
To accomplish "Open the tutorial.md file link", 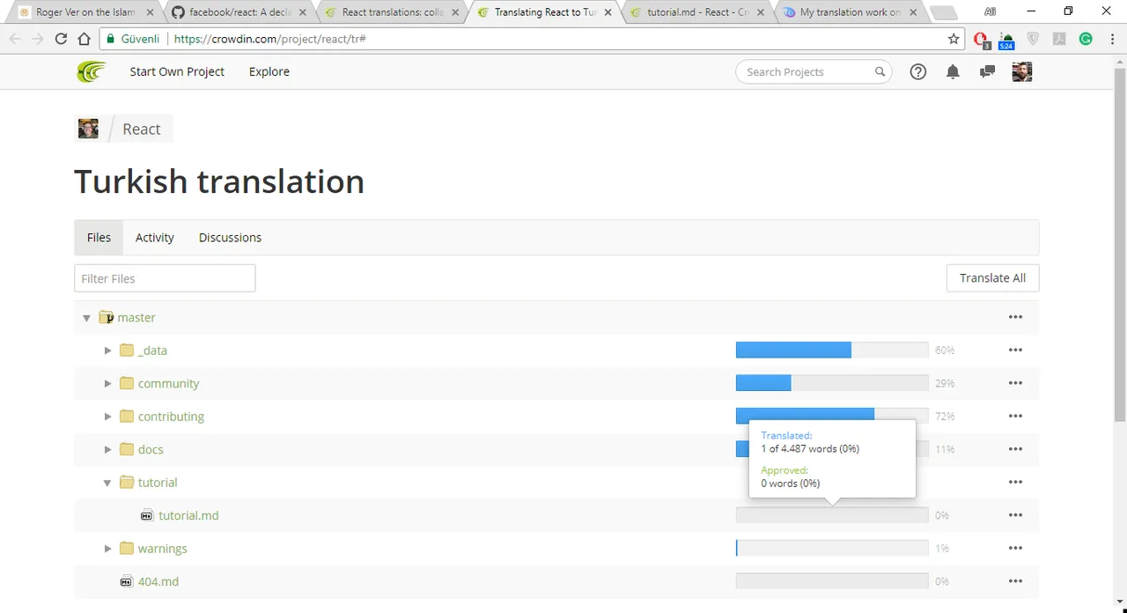I will point(188,515).
